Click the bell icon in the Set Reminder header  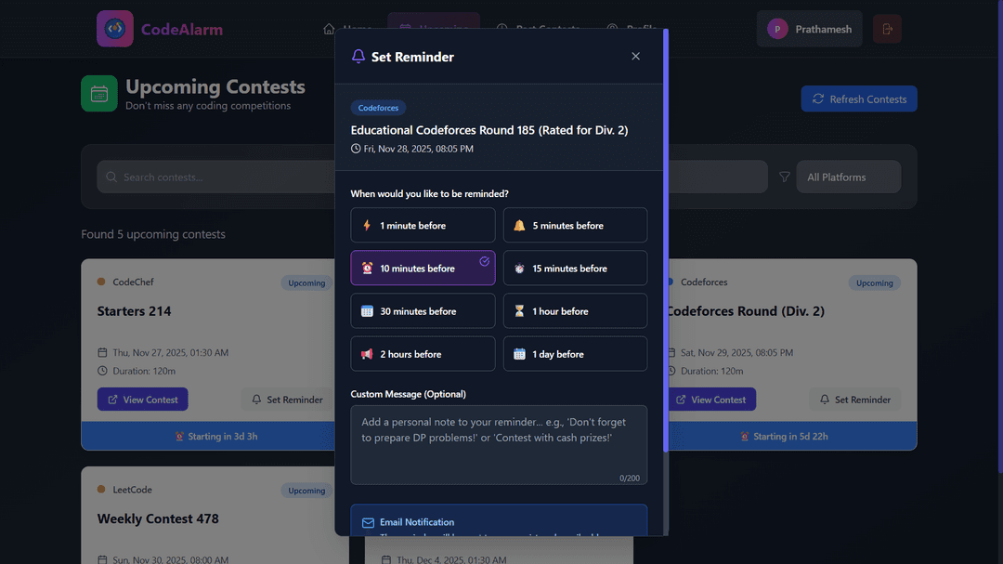[358, 56]
